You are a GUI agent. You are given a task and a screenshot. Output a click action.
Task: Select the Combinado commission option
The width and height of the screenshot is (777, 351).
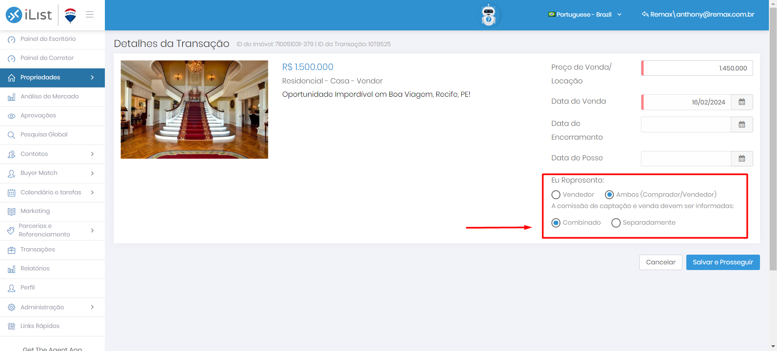coord(556,223)
